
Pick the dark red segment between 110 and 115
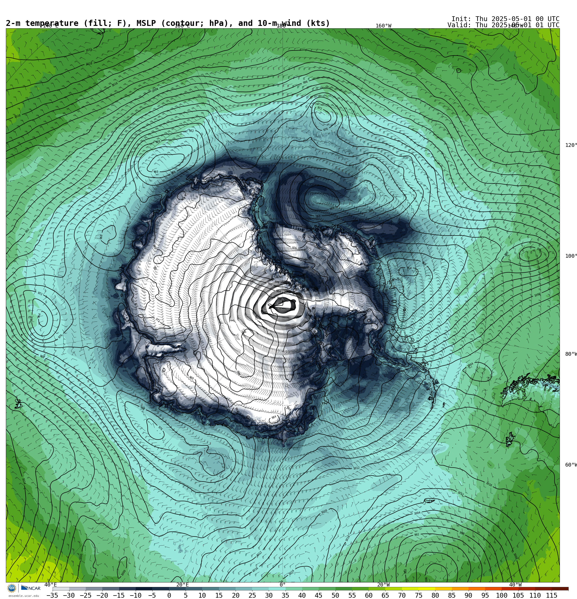pyautogui.click(x=543, y=589)
